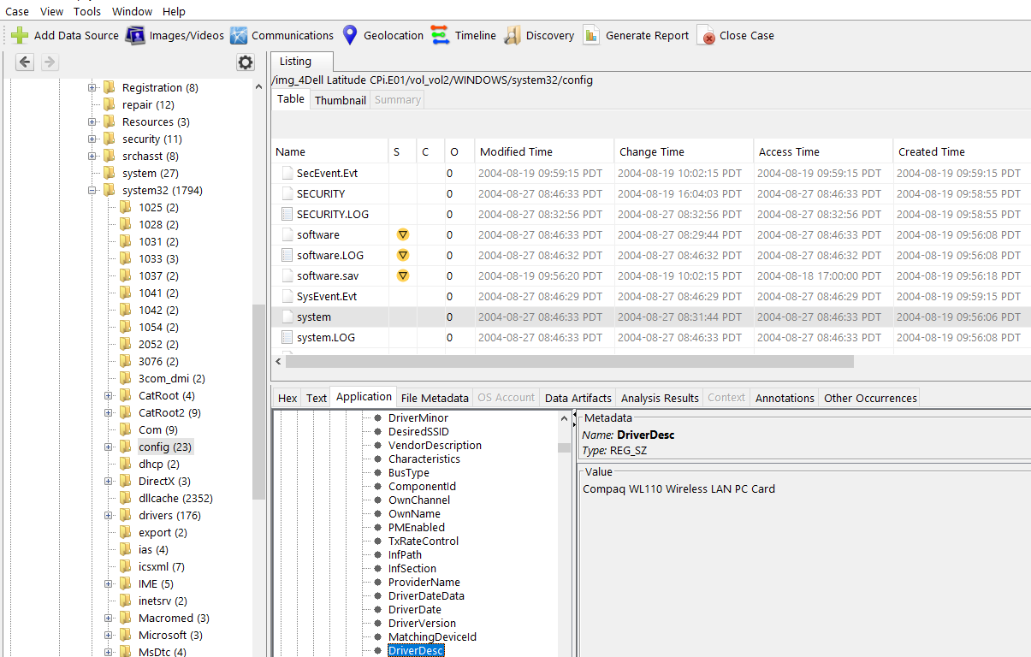Expand the CatRoot2 folder node
Image resolution: width=1031 pixels, height=657 pixels.
click(109, 413)
